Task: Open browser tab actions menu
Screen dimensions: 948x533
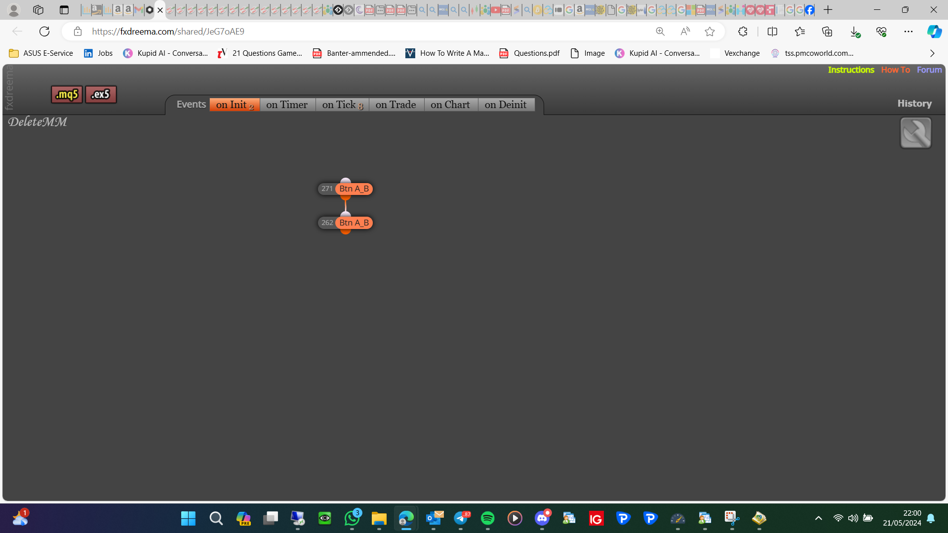Action: [x=64, y=10]
